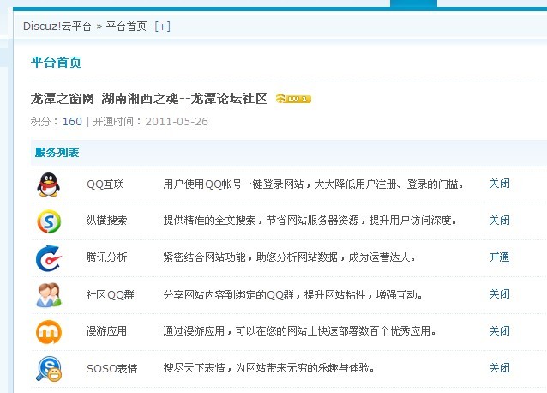Click the LV1 level badge

293,99
